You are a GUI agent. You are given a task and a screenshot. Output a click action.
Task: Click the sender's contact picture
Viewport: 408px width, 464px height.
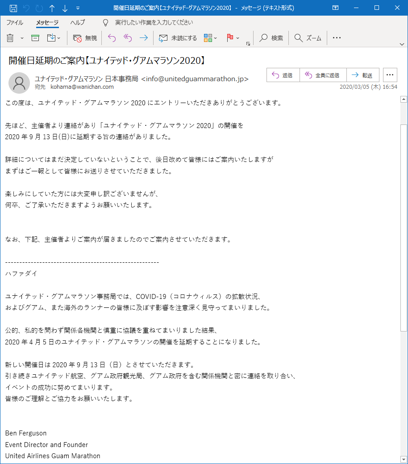point(19,83)
